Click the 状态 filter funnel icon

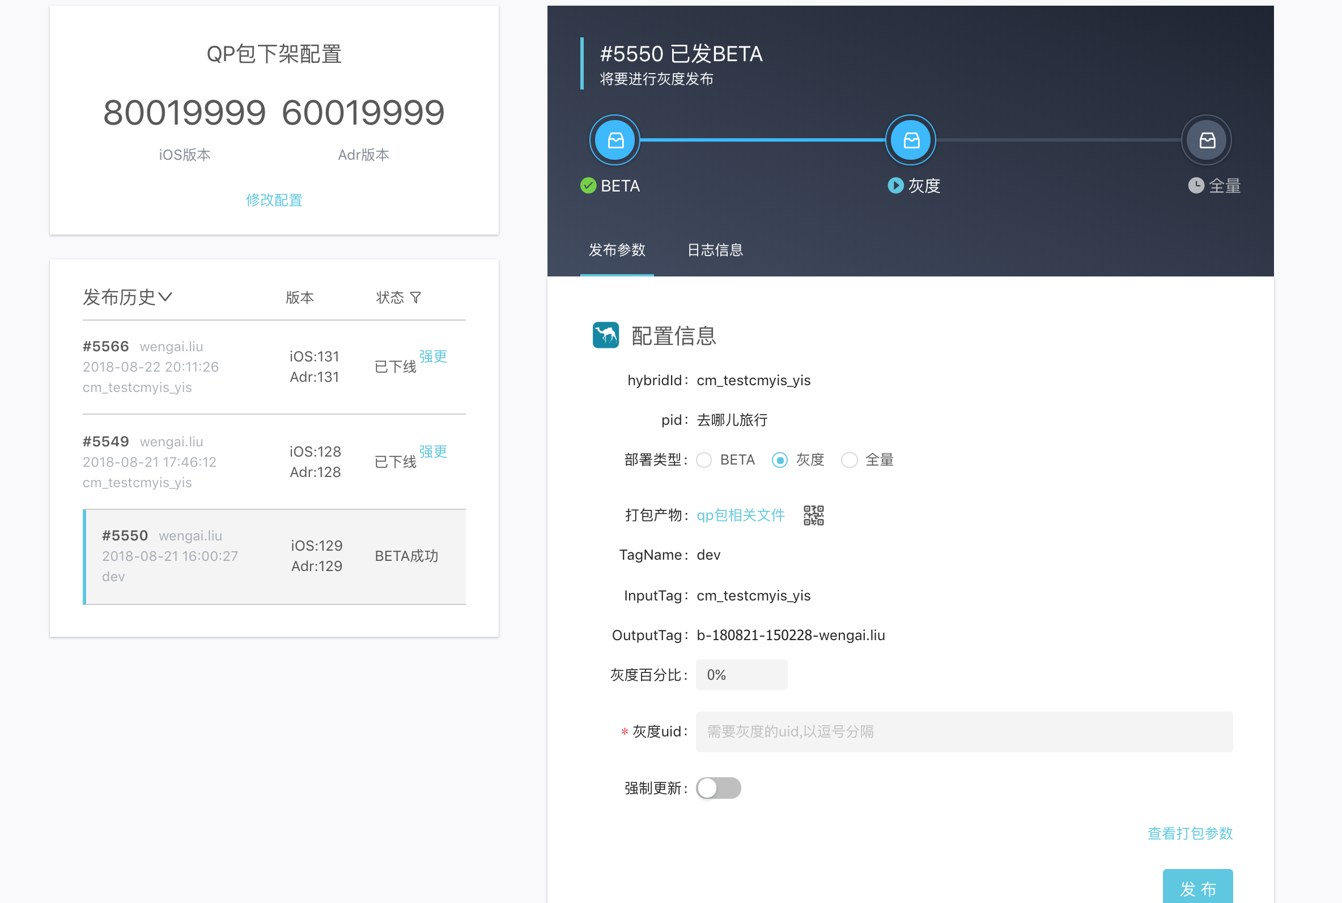(x=416, y=297)
